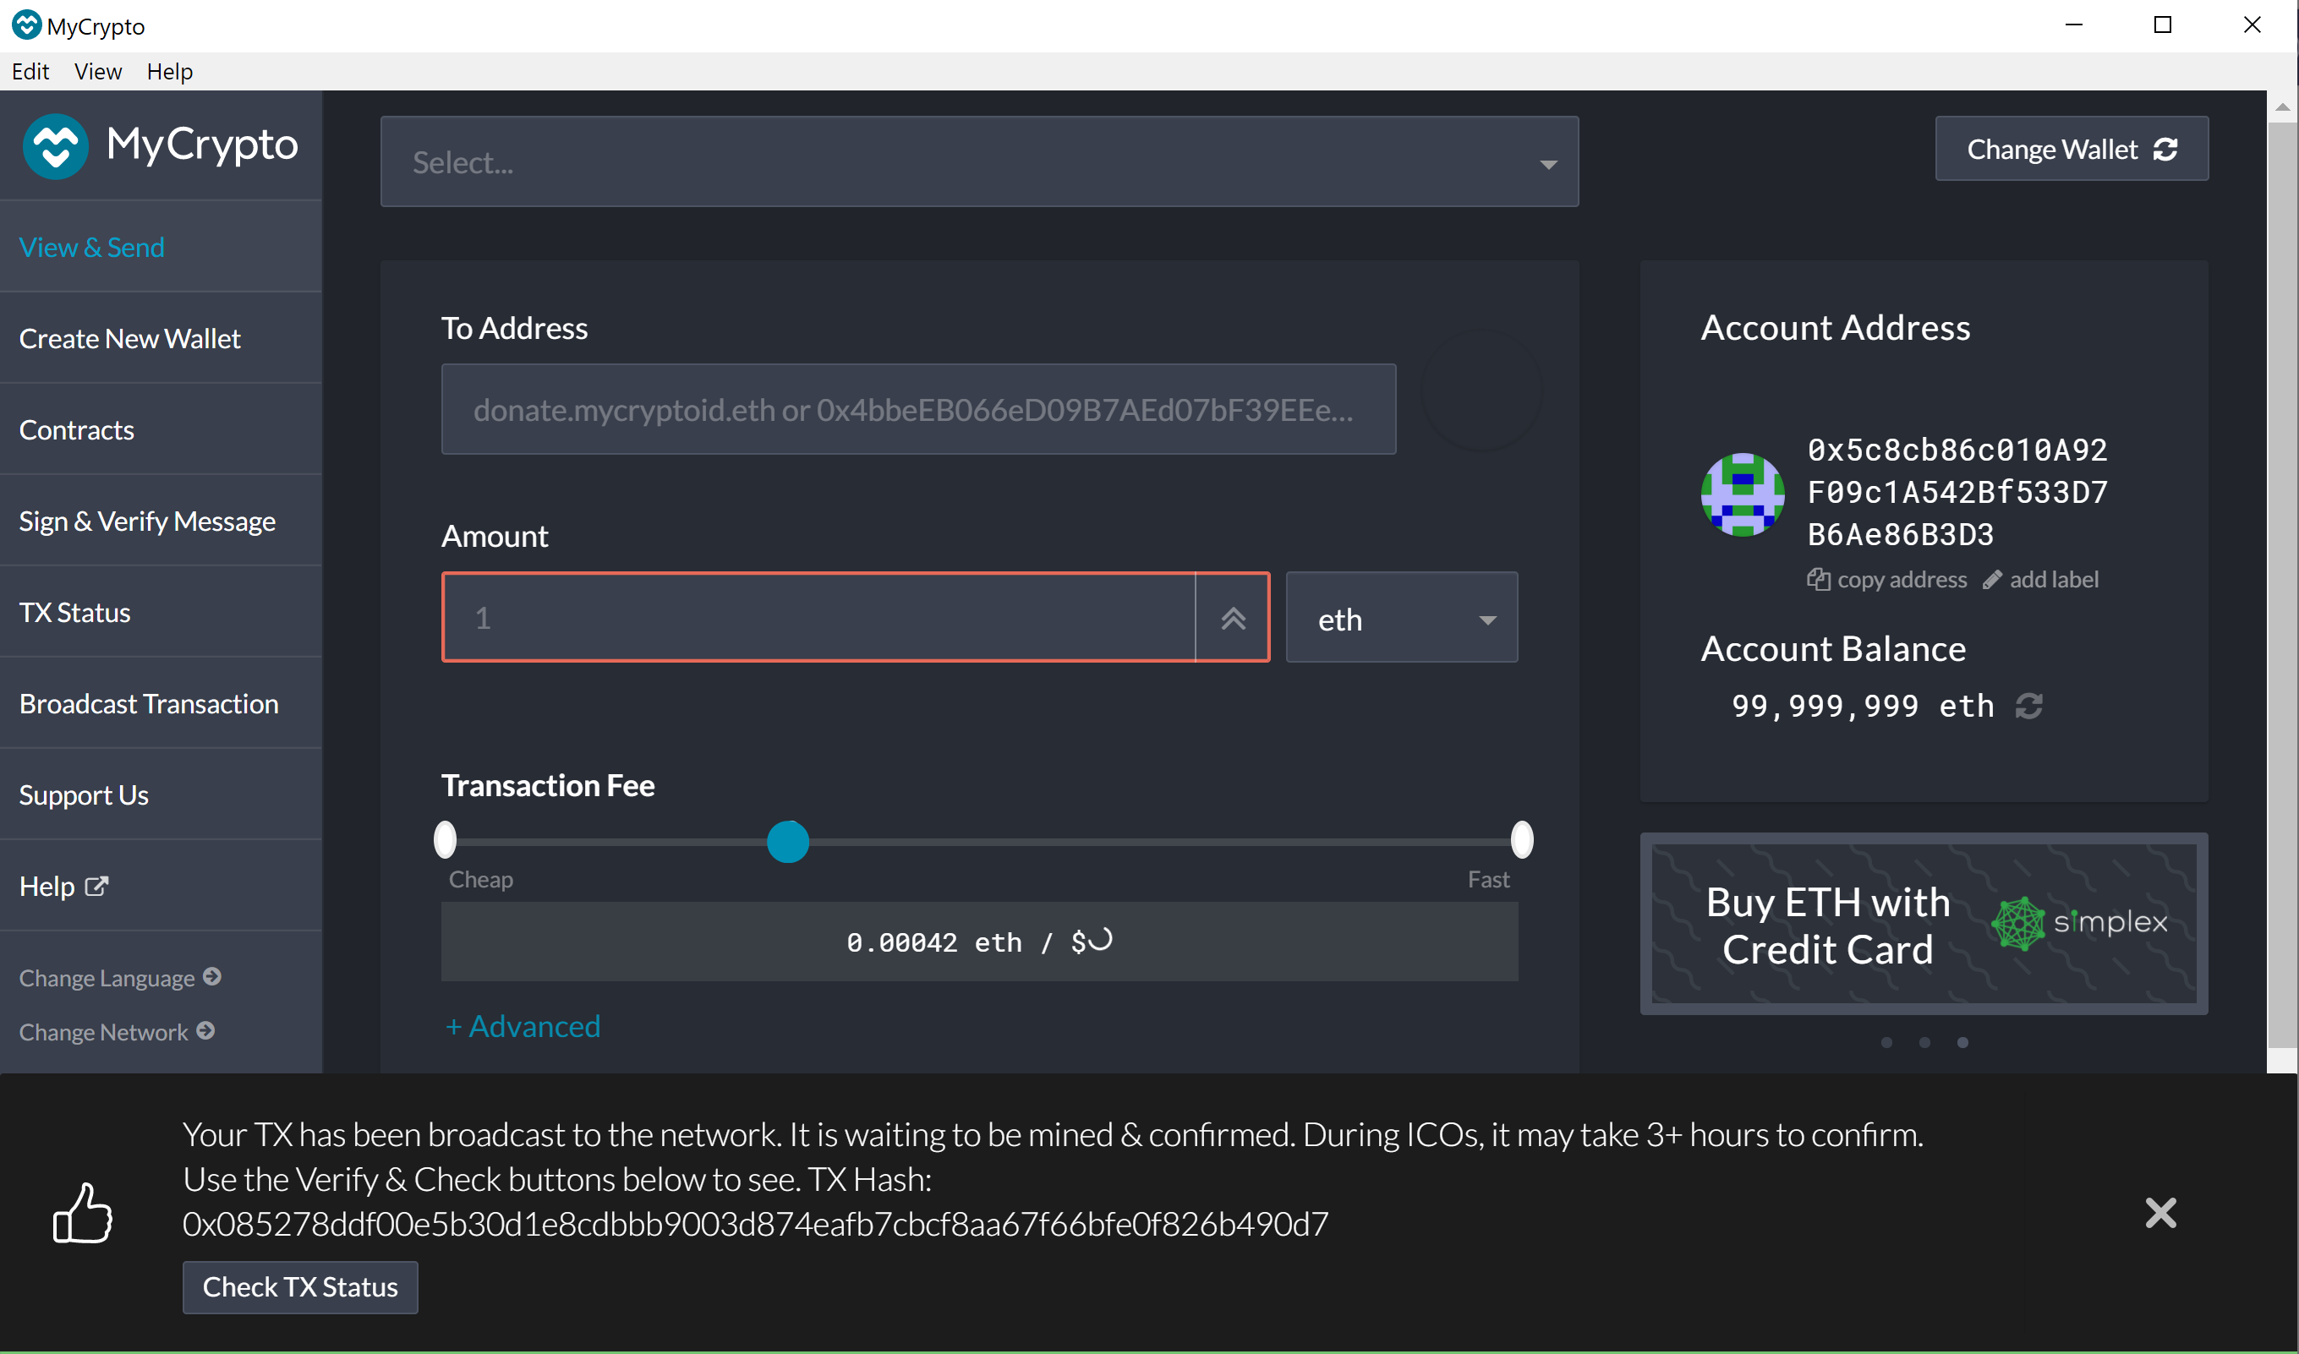2299x1354 pixels.
Task: Open the View menu
Action: (97, 71)
